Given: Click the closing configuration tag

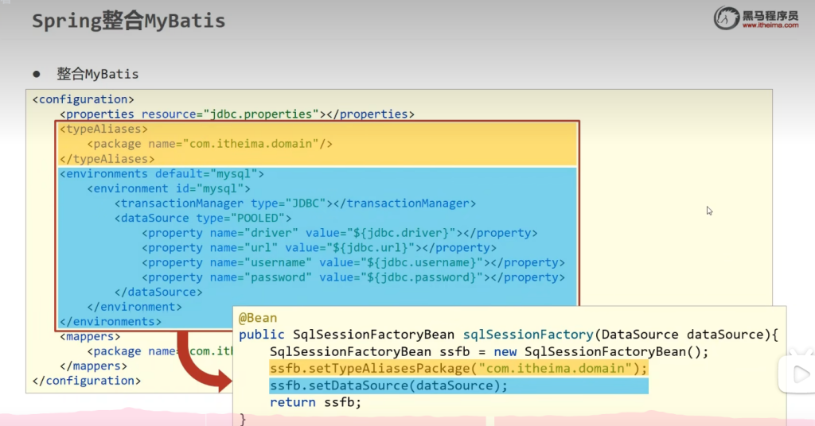Looking at the screenshot, I should coord(87,381).
